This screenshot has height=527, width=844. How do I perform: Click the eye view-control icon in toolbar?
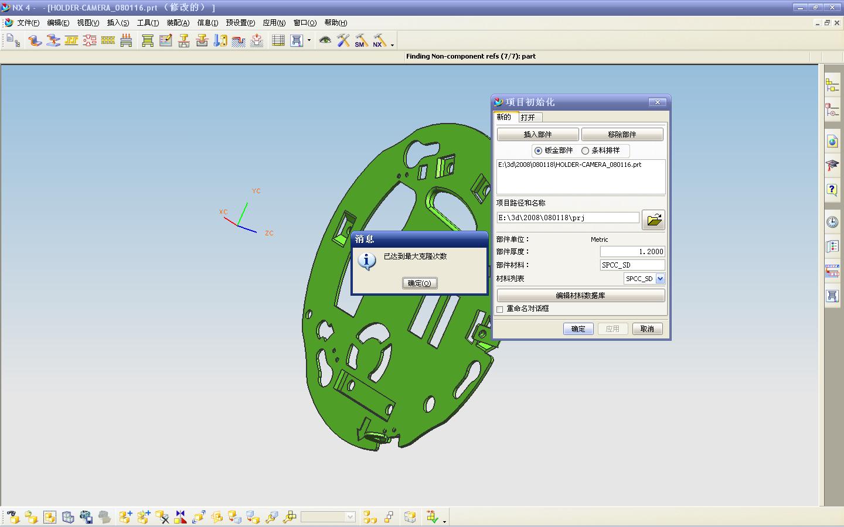pos(325,40)
